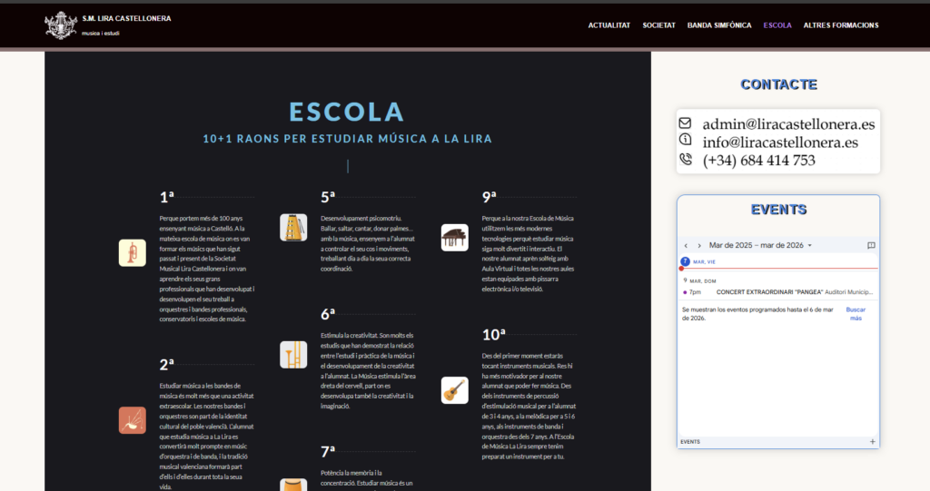The image size is (930, 491).
Task: Click the phone number (+34) 684 414 753
Action: pos(759,161)
